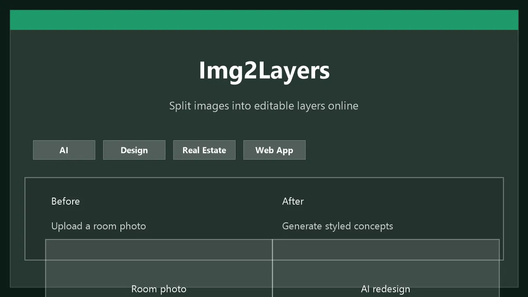Open the Room photo panel
Screen dimensions: 528x297
(x=159, y=268)
